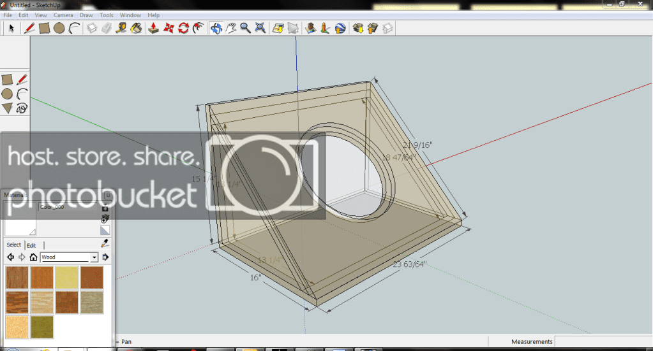Open the View menu
The height and width of the screenshot is (351, 653).
[40, 15]
